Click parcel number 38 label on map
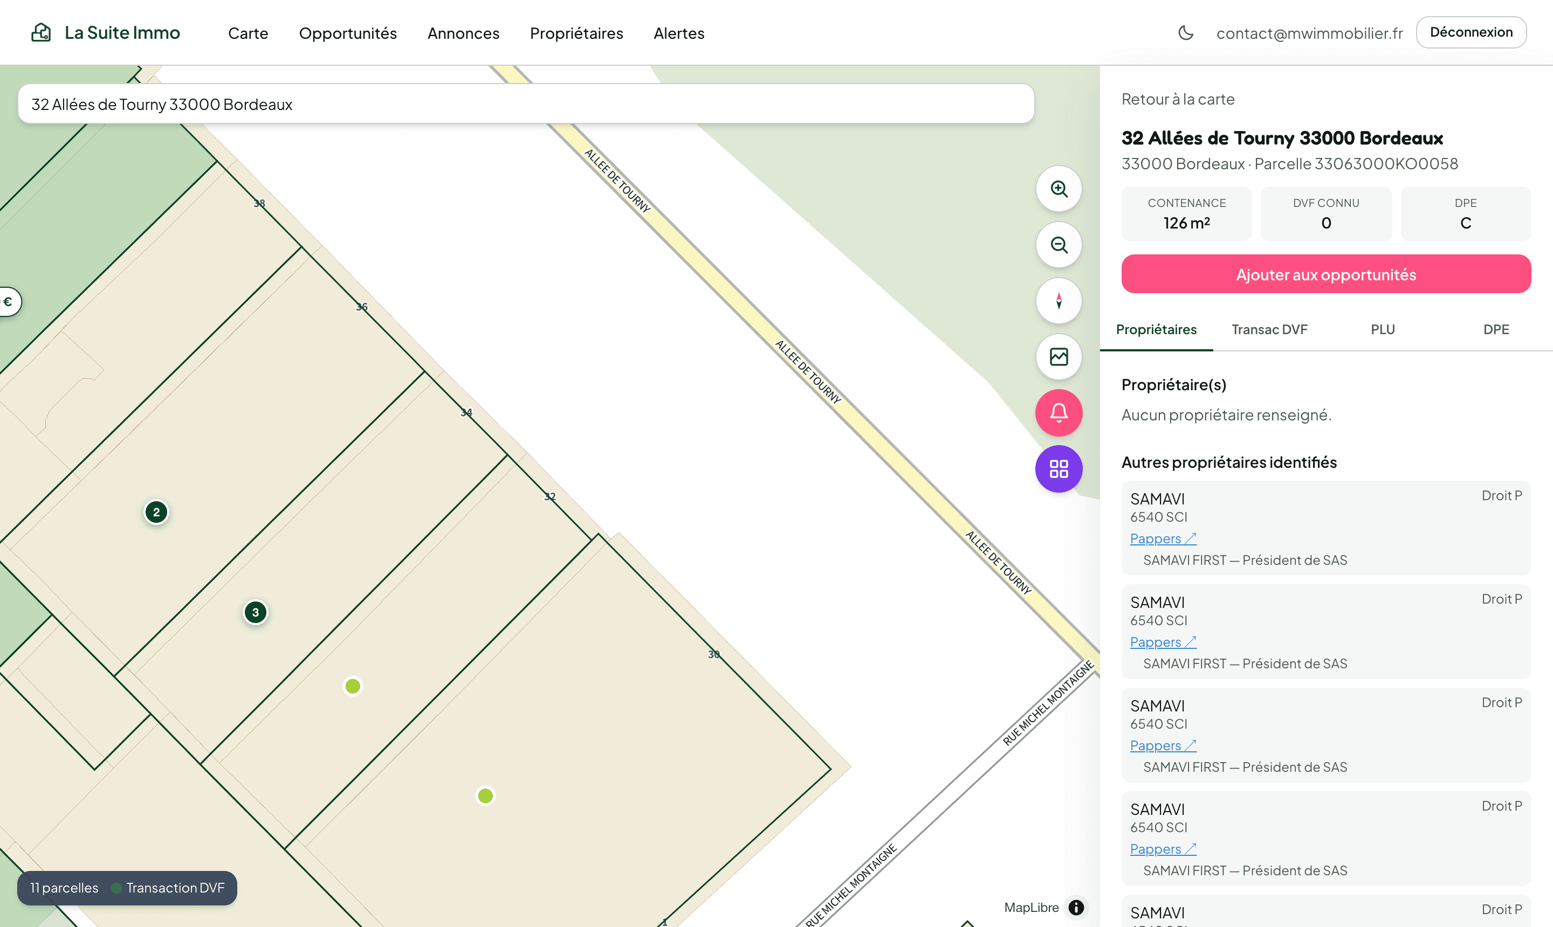This screenshot has height=927, width=1553. [259, 203]
